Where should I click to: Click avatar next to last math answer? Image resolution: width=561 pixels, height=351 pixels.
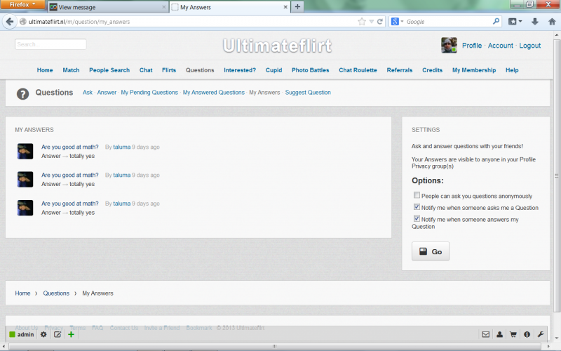(x=25, y=208)
